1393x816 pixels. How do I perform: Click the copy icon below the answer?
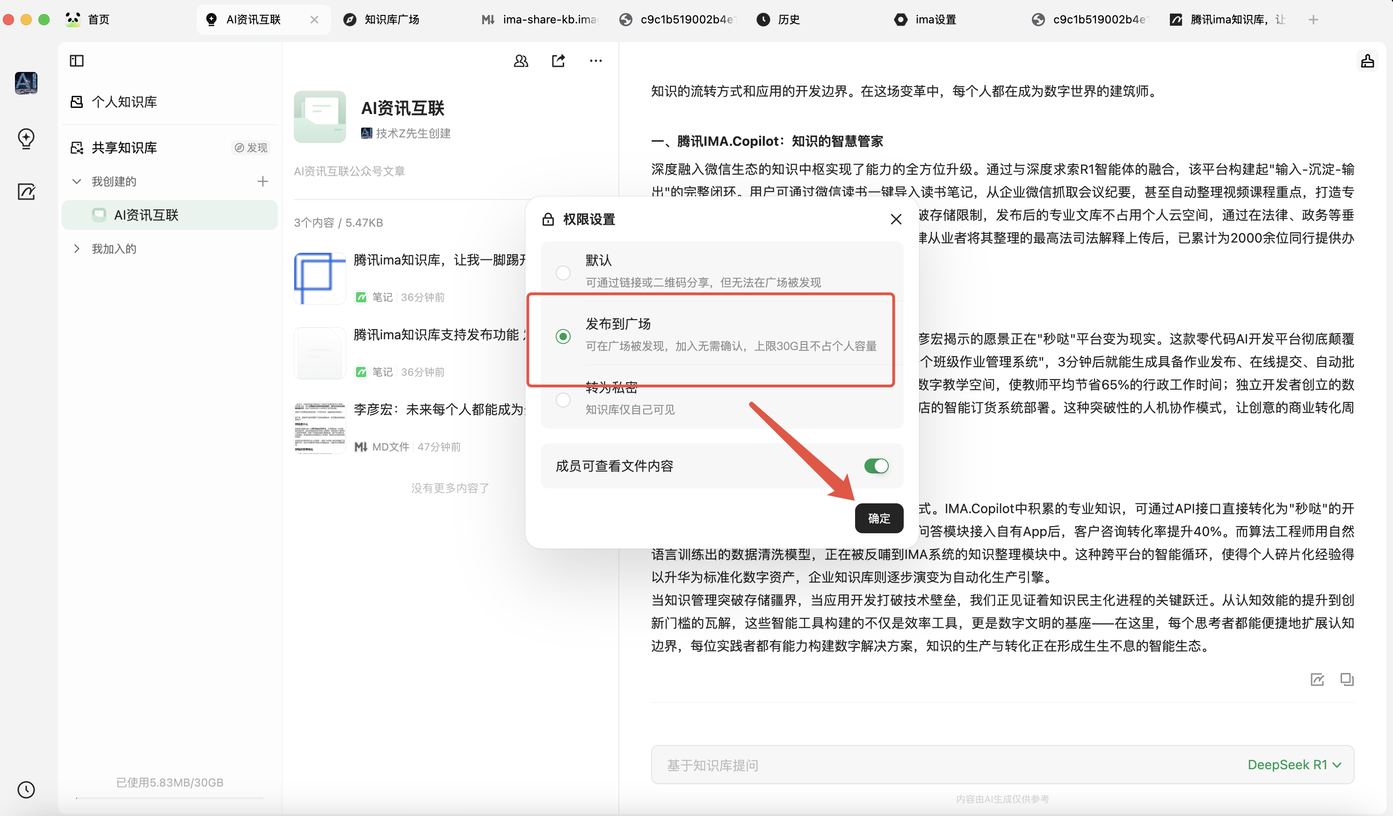click(x=1347, y=679)
